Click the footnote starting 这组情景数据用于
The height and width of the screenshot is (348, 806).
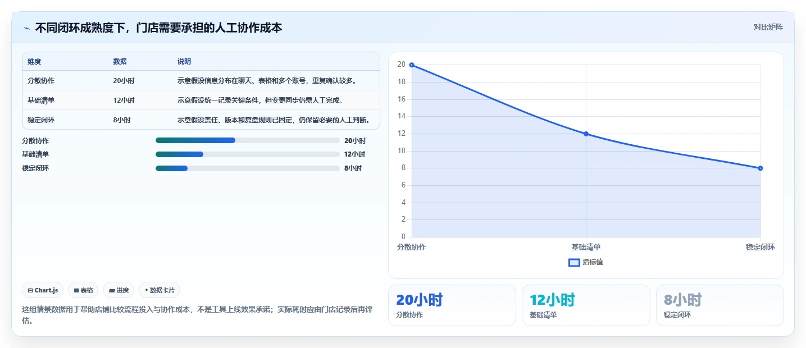pyautogui.click(x=198, y=315)
